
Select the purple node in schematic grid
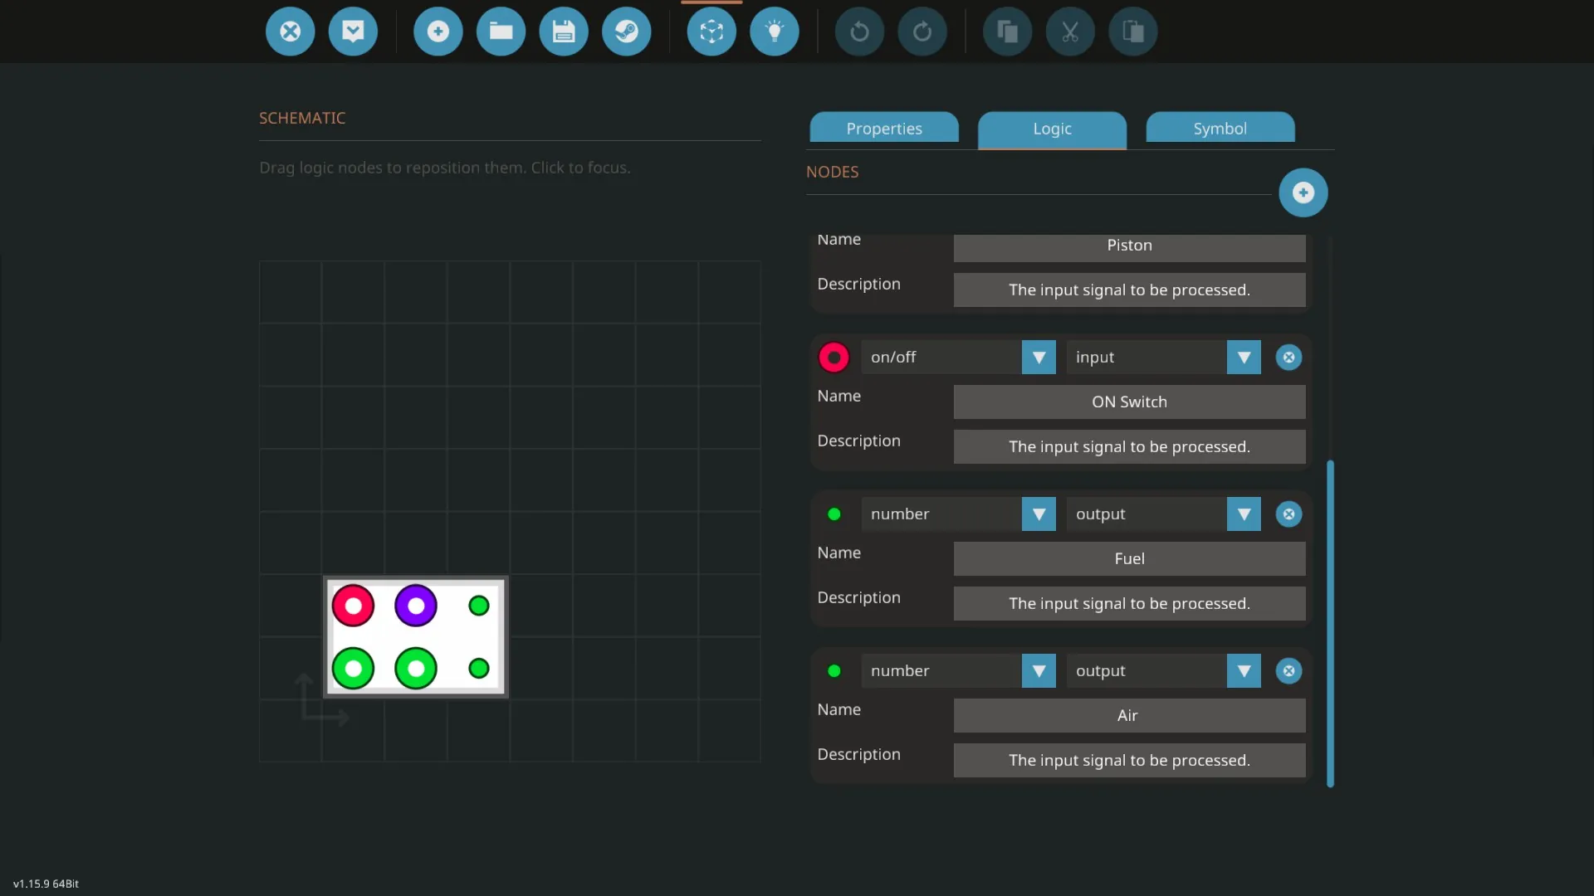click(416, 606)
